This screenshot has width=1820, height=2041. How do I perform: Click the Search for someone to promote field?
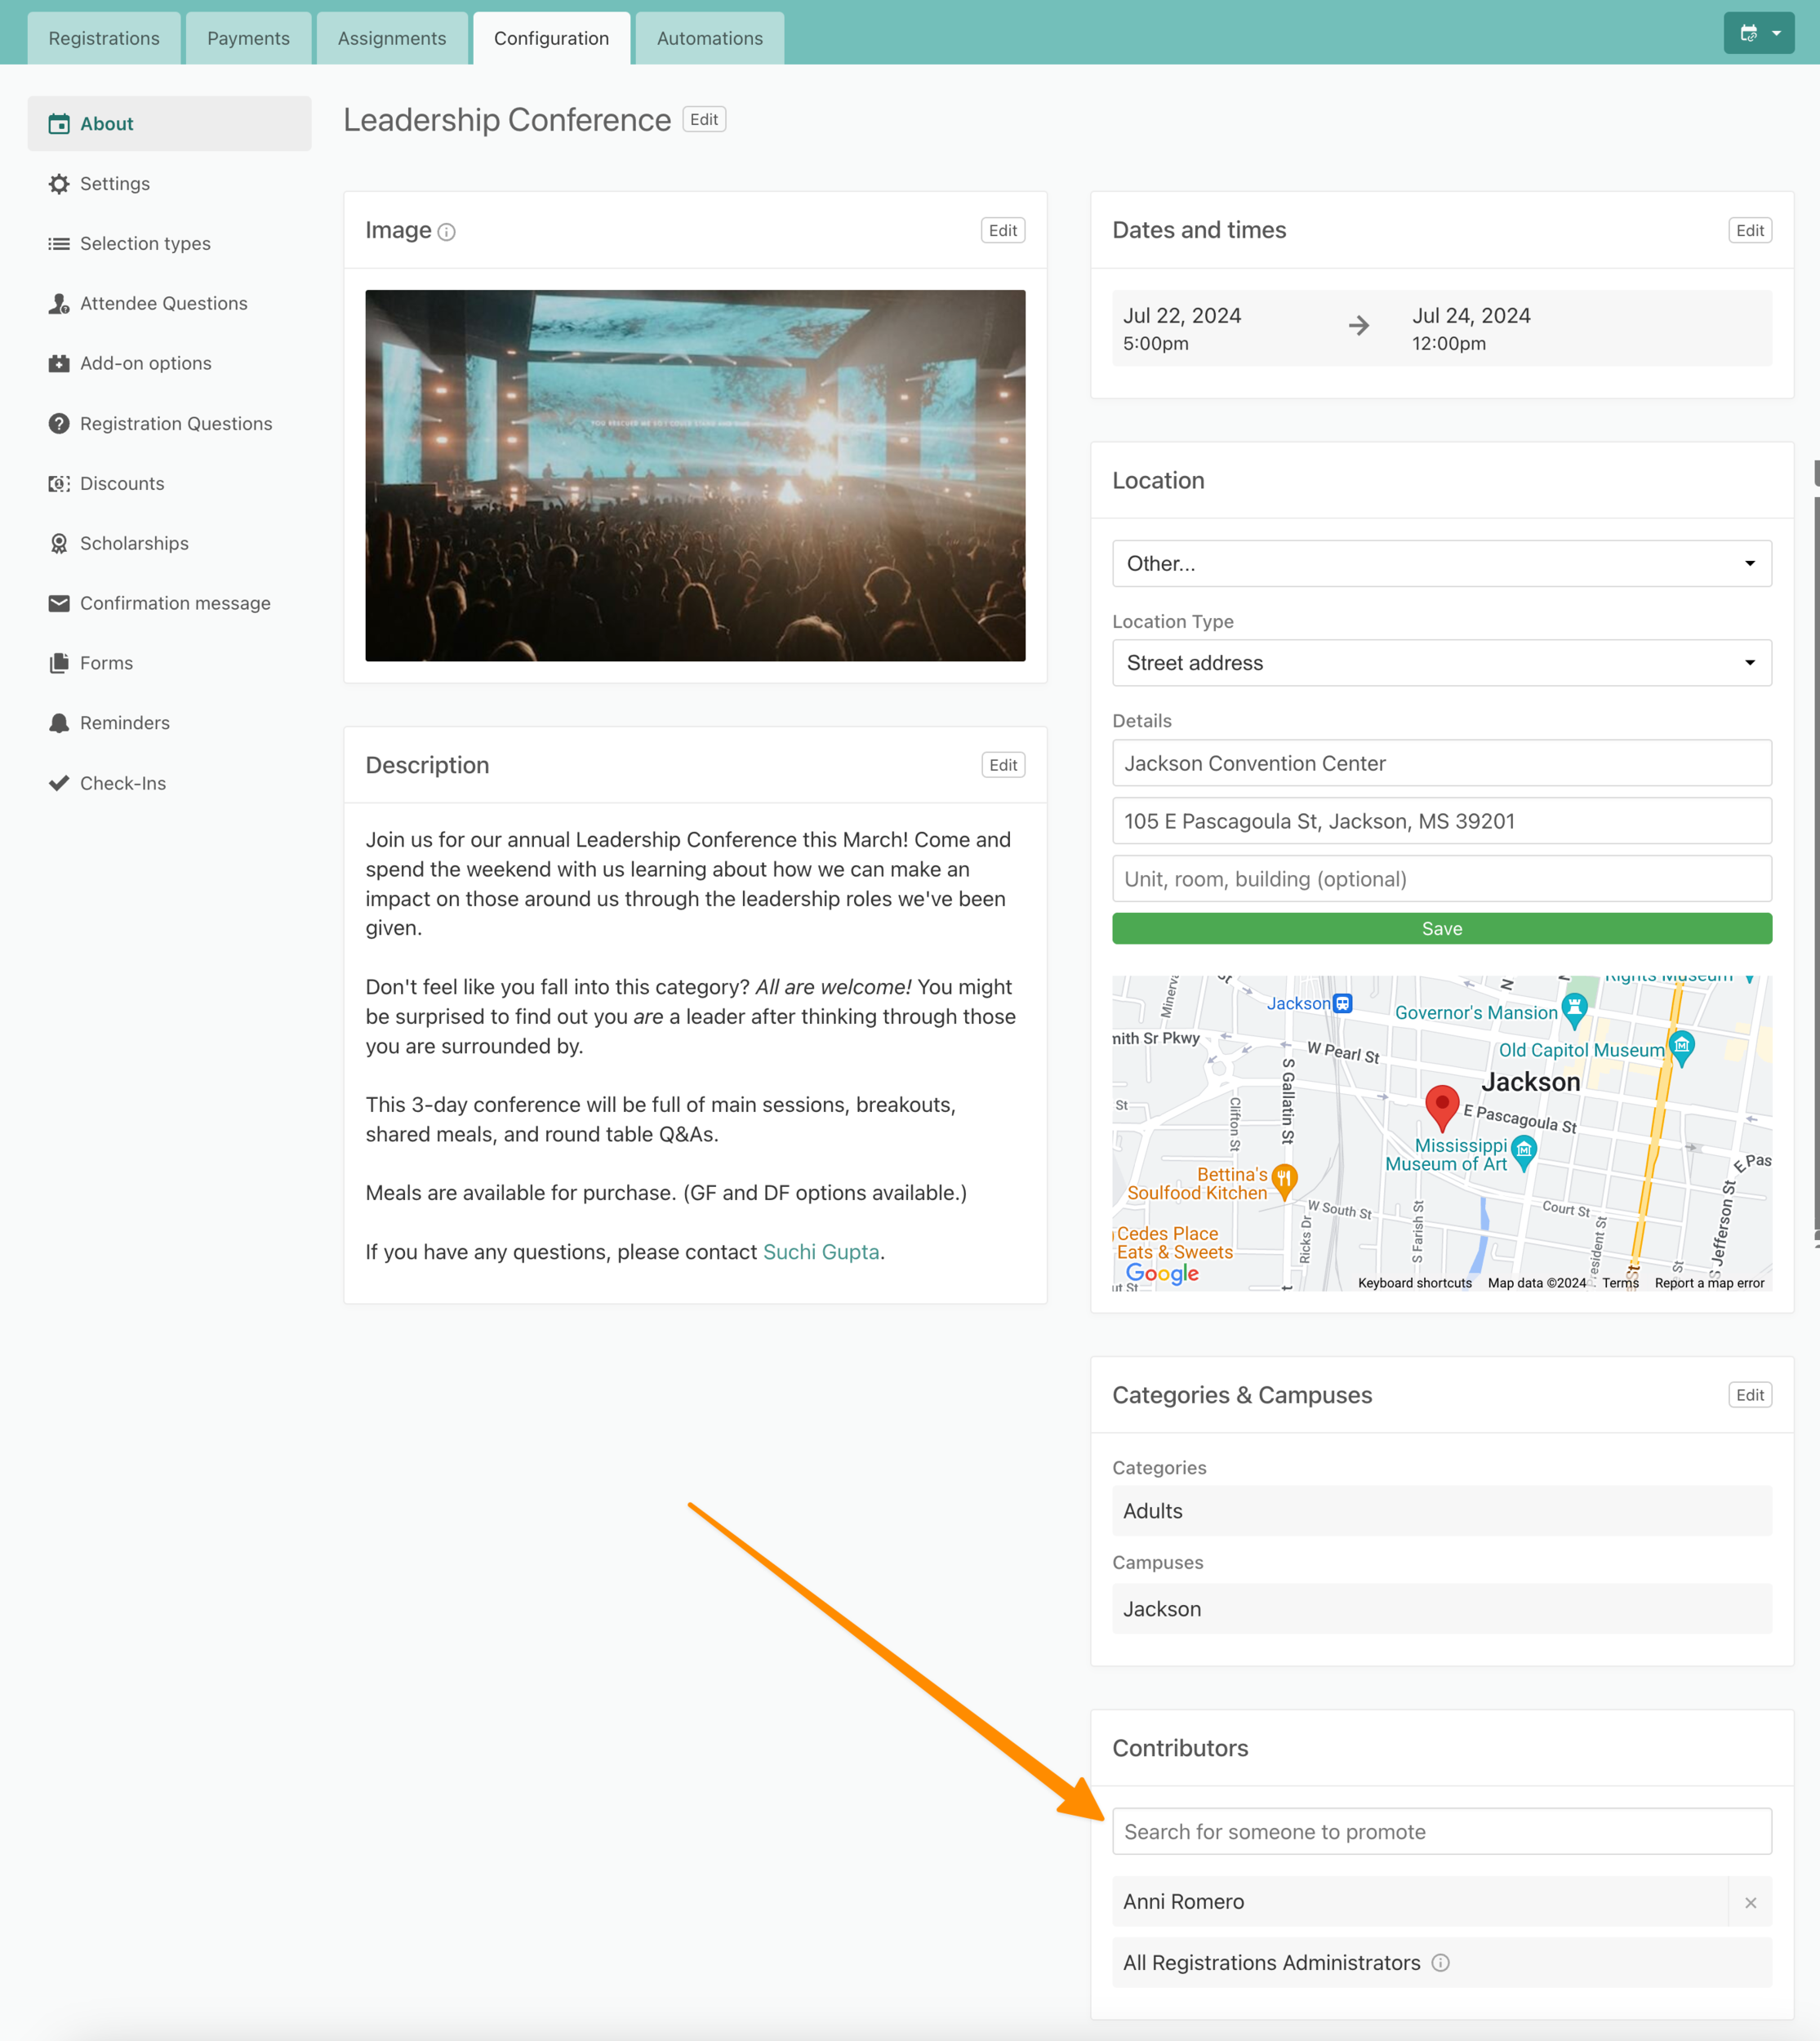1441,1832
